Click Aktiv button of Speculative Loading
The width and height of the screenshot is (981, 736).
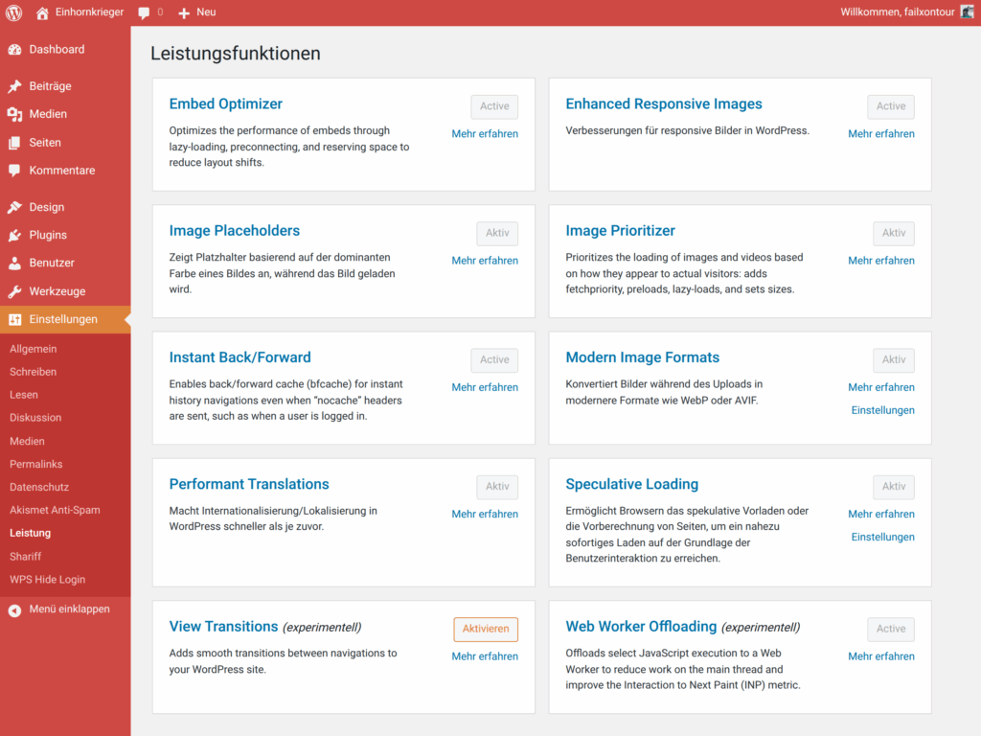pyautogui.click(x=894, y=486)
